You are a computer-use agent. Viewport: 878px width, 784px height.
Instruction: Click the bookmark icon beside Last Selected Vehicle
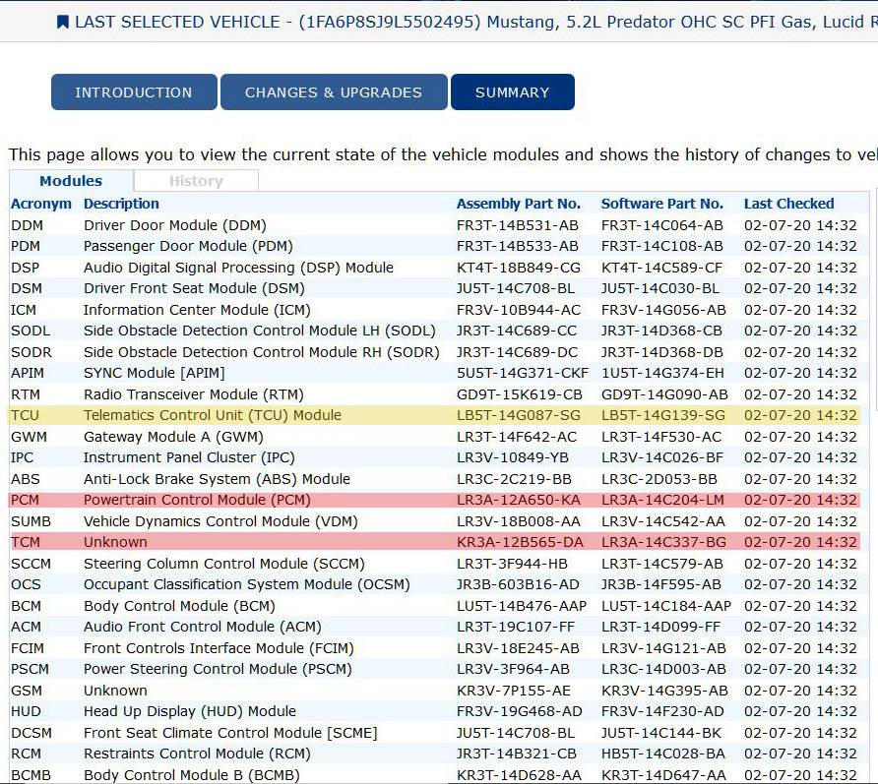tap(63, 23)
